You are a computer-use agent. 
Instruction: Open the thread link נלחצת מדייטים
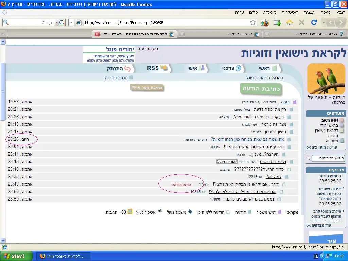click(x=273, y=162)
